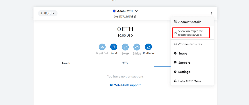
Task: Click the Swap icon
Action: pyautogui.click(x=125, y=47)
